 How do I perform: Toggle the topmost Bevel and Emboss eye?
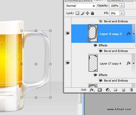[x=101, y=21]
